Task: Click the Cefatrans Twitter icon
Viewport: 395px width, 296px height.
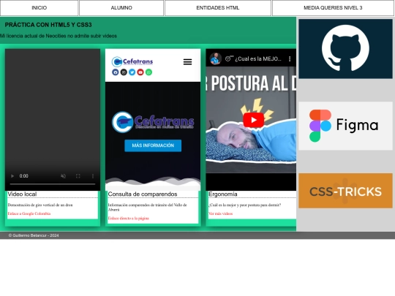Action: coord(132,72)
